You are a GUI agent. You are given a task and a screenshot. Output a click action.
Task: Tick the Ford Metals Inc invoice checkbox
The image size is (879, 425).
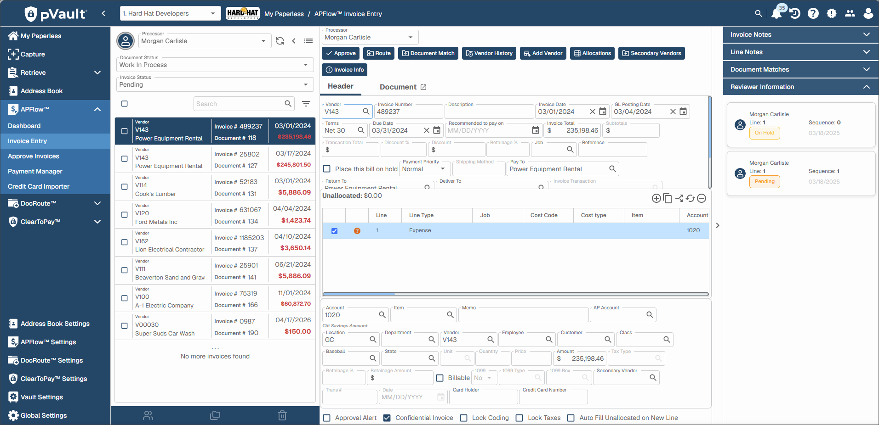[x=125, y=215]
